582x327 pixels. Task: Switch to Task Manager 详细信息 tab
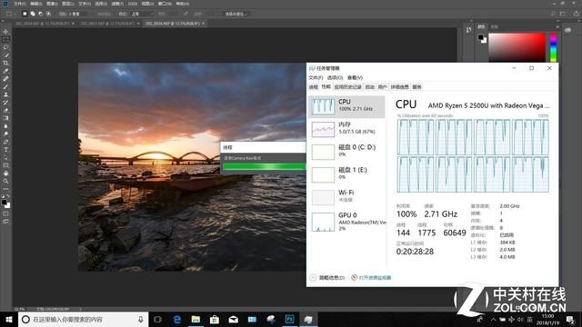coord(399,87)
